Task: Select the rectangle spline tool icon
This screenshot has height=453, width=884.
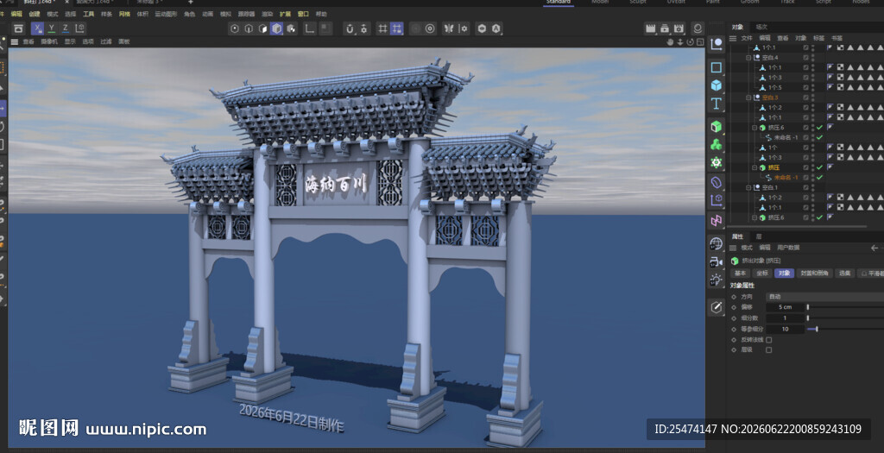Action: 717,67
